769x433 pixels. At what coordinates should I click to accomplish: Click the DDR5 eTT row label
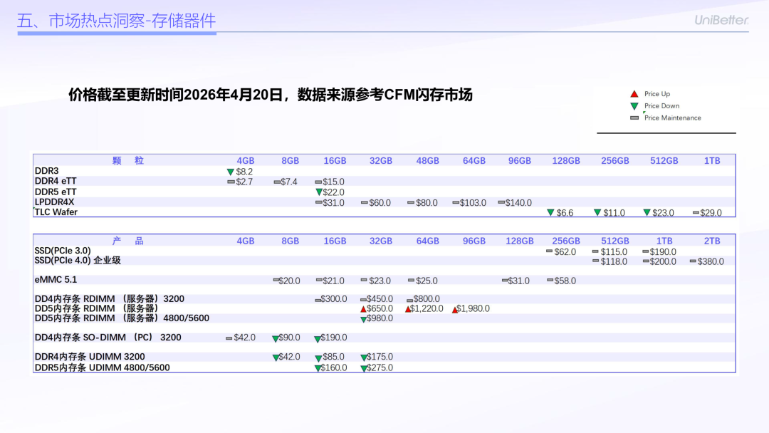[56, 192]
